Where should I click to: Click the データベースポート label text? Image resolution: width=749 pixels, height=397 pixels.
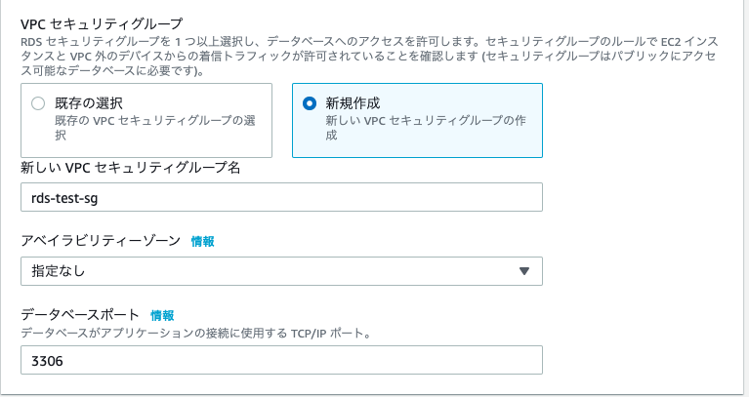point(79,315)
